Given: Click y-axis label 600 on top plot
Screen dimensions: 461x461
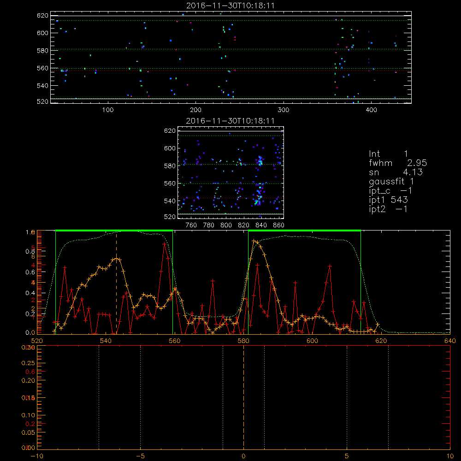Looking at the screenshot, I should (42, 33).
